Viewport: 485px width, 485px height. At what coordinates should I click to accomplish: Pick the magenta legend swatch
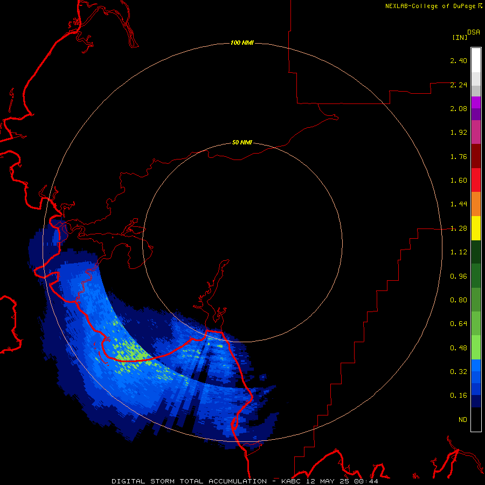476,102
